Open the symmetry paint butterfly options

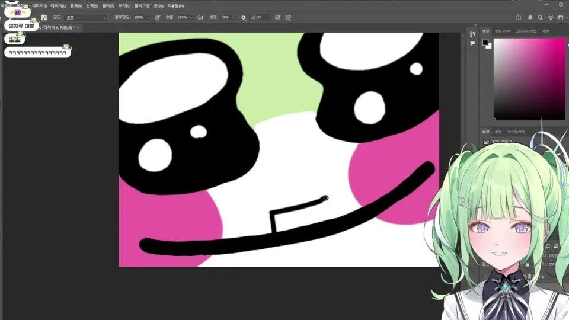pos(288,17)
